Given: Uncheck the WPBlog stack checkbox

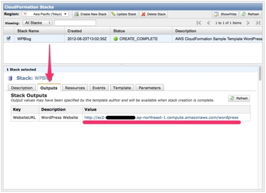Looking at the screenshot, I should tap(8, 39).
